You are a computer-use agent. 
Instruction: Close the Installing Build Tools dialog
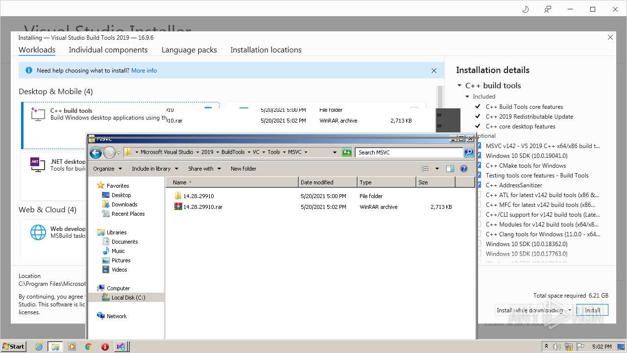(x=610, y=37)
